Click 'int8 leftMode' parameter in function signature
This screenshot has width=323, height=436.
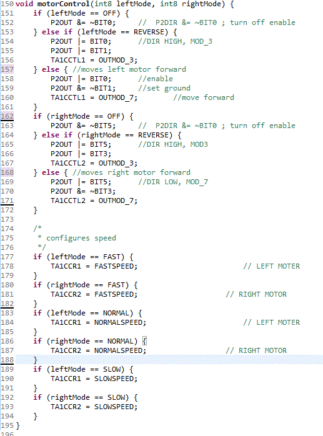[124, 4]
